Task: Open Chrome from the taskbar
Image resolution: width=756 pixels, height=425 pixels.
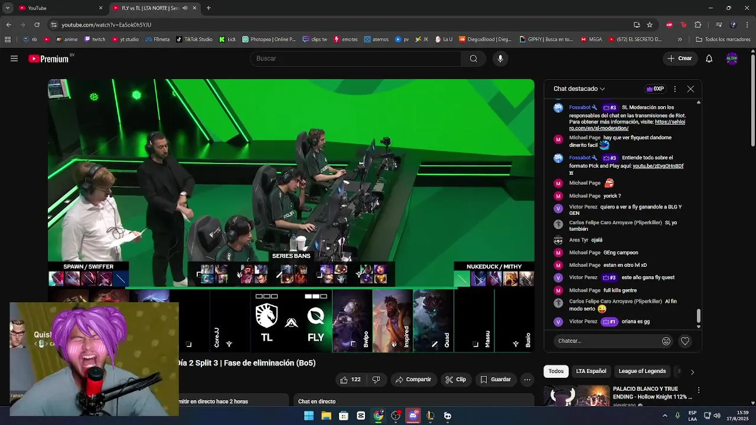Action: coord(379,416)
